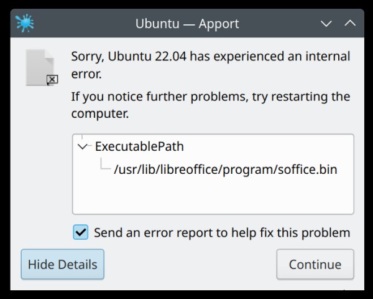
Task: Toggle 'Send an error report' via its label
Action: click(x=222, y=232)
